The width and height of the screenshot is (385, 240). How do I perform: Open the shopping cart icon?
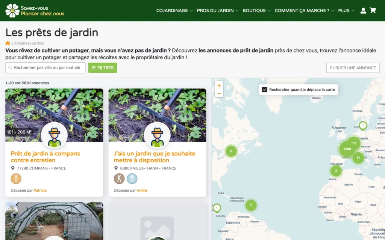[x=373, y=10]
